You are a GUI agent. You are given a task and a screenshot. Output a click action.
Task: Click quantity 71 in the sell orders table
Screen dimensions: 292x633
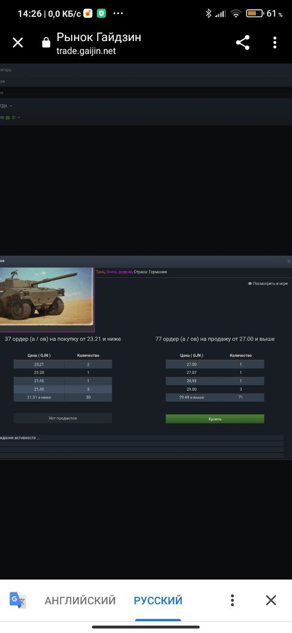click(x=241, y=398)
